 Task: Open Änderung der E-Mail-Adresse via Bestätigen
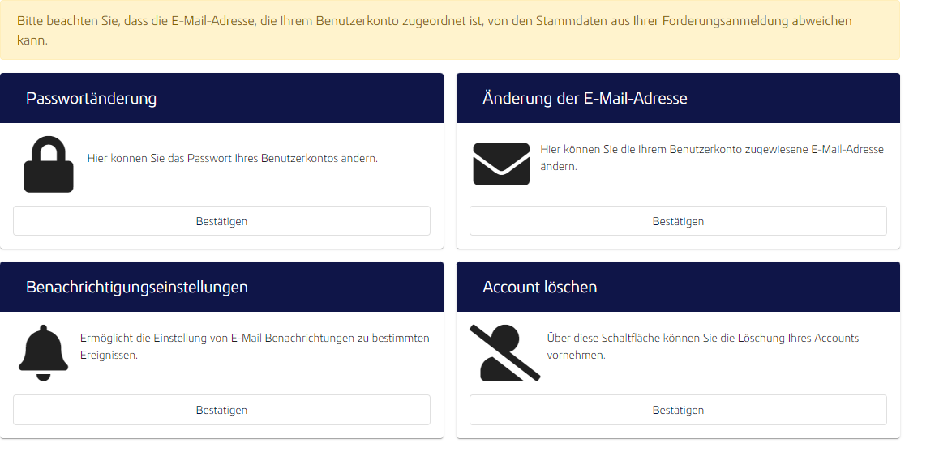[678, 221]
